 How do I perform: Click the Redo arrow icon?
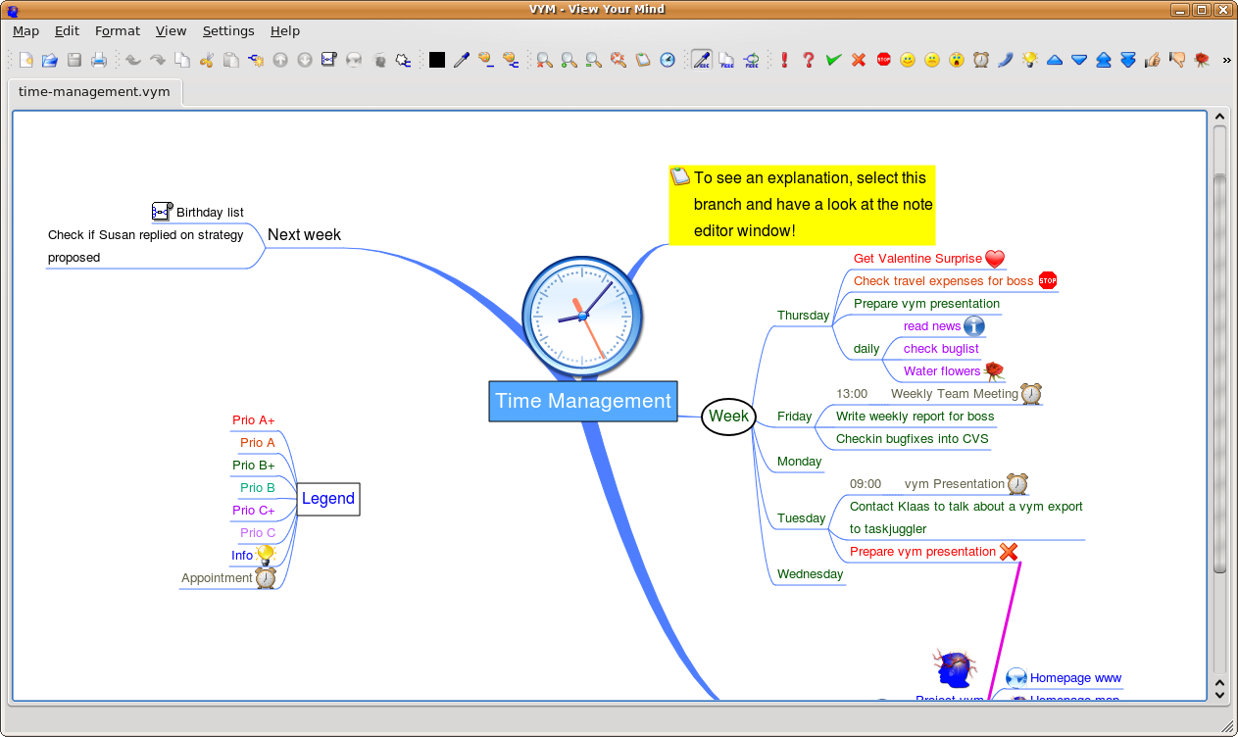(x=158, y=60)
